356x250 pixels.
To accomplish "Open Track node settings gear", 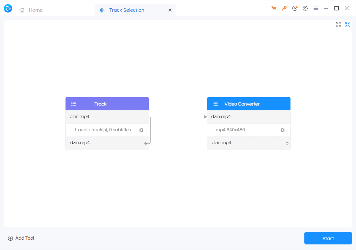I will [141, 130].
